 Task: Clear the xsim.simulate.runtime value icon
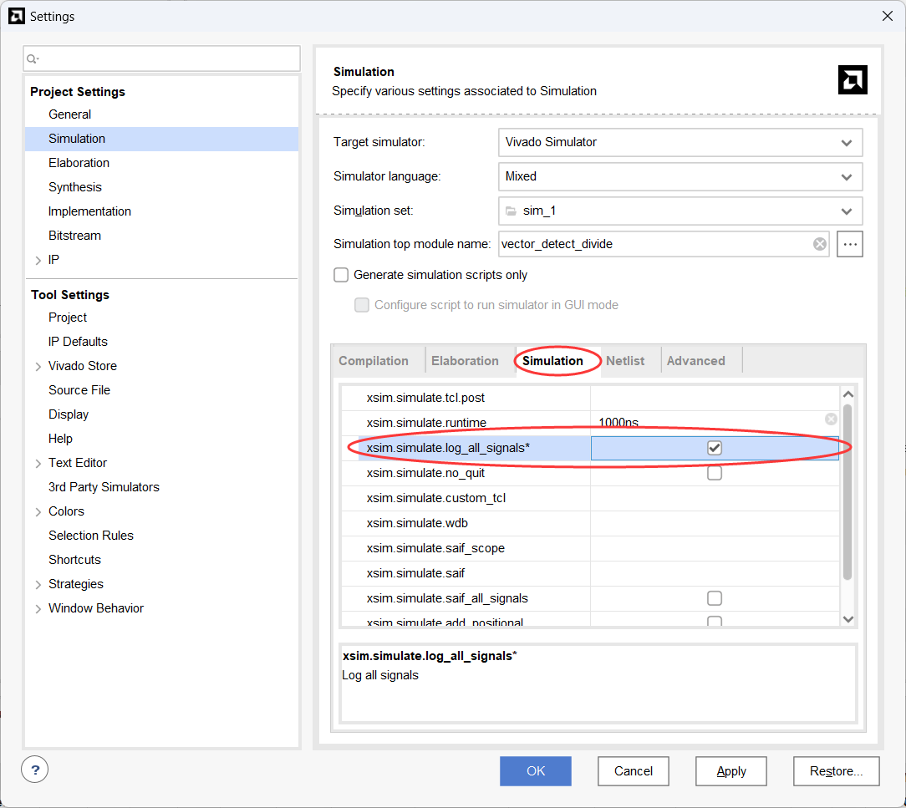831,419
